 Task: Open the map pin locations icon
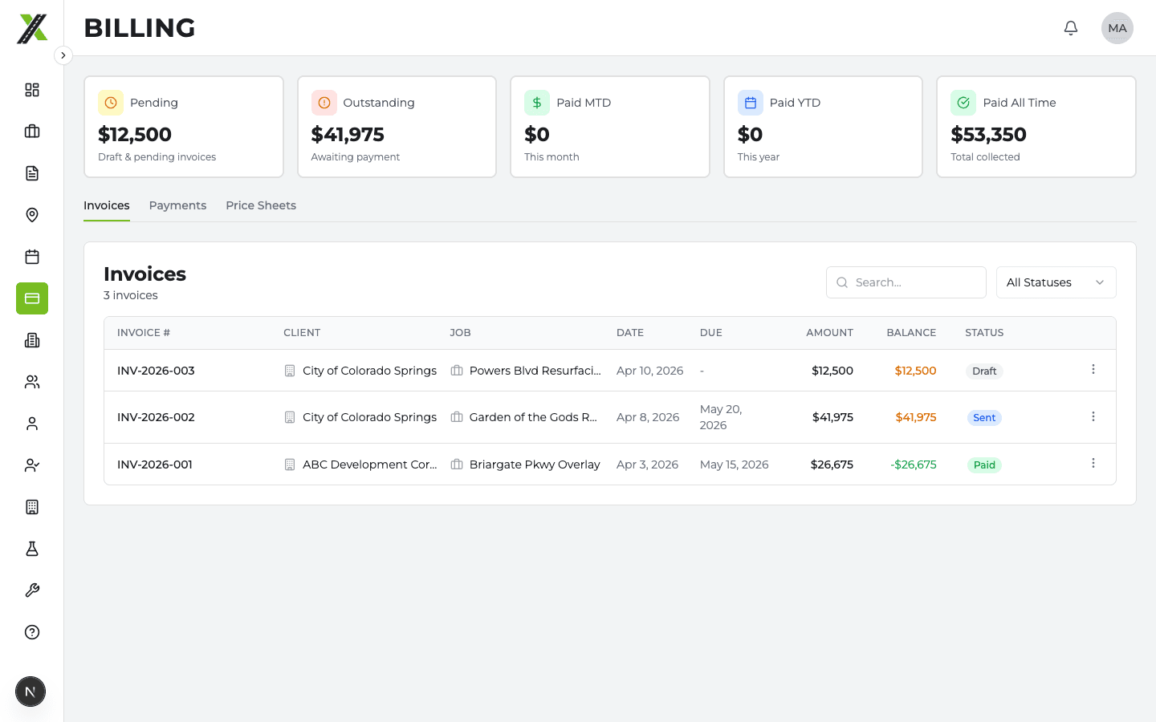pos(32,215)
